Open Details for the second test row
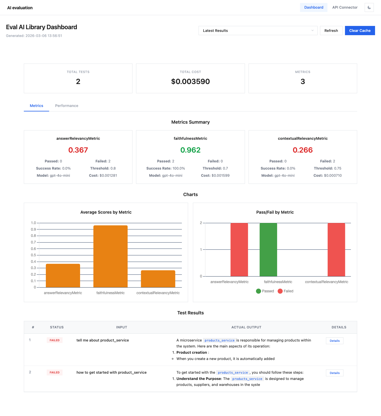 (335, 373)
